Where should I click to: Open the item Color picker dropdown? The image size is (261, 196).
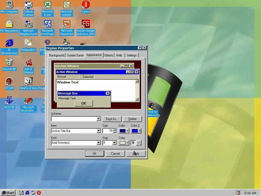124,131
